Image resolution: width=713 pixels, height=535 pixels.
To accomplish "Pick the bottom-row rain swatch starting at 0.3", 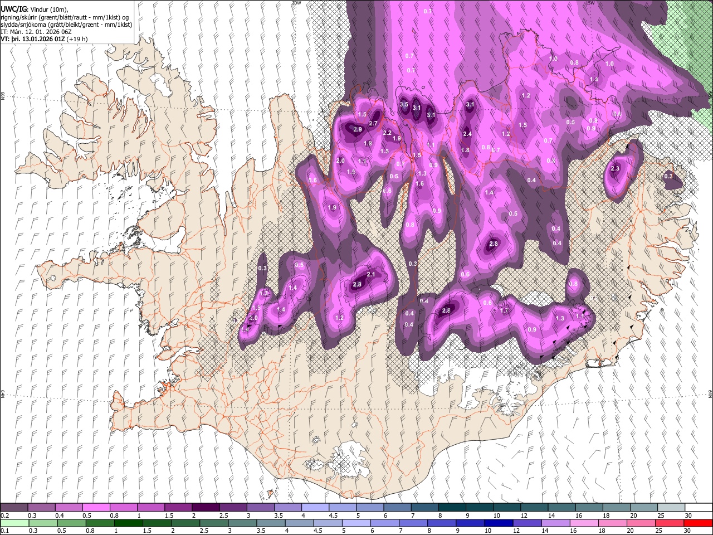I will pyautogui.click(x=41, y=523).
